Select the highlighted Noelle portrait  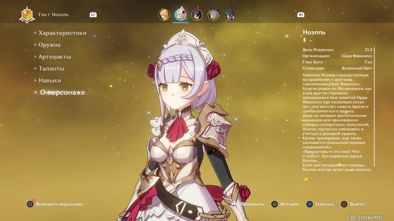point(181,14)
